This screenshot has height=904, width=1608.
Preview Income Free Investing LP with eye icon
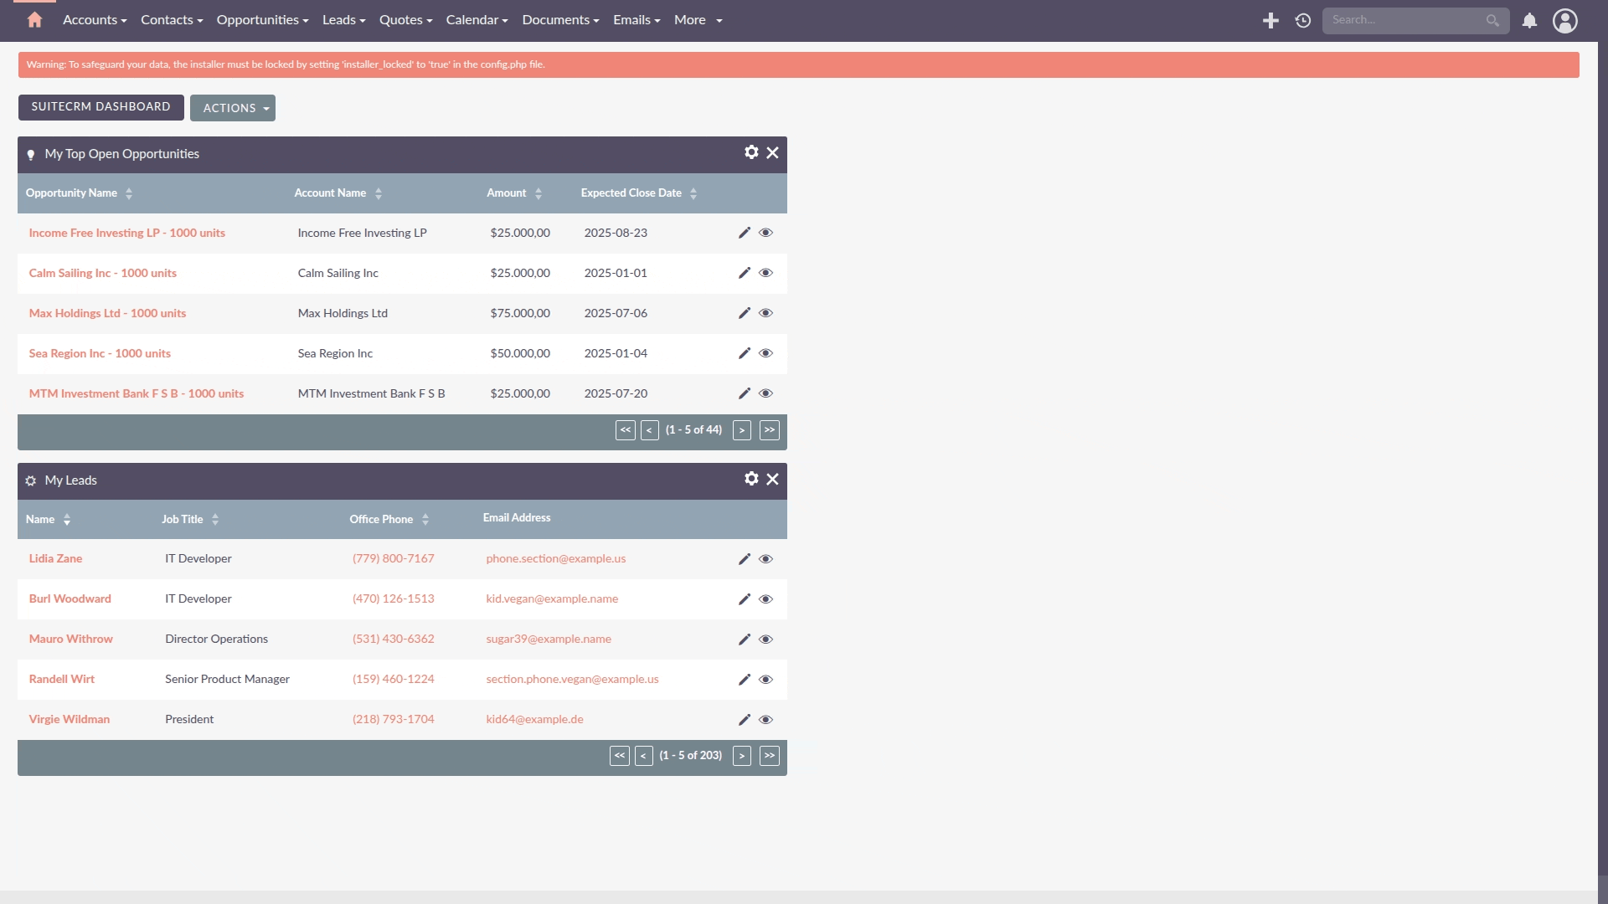tap(765, 232)
